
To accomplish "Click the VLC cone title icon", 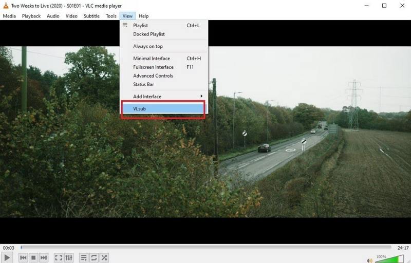I will [x=6, y=6].
